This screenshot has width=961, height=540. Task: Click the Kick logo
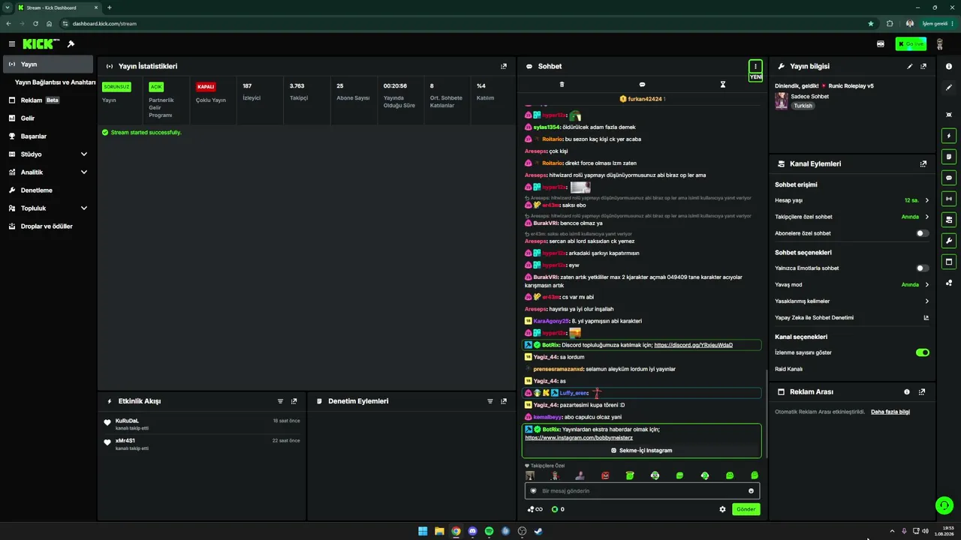click(x=42, y=44)
